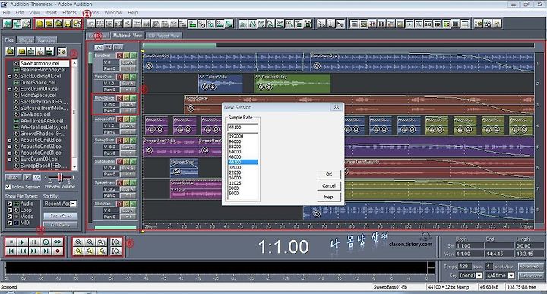Click Zoom In Vertically icon
Screen dimensions: 547x294
tap(116, 242)
